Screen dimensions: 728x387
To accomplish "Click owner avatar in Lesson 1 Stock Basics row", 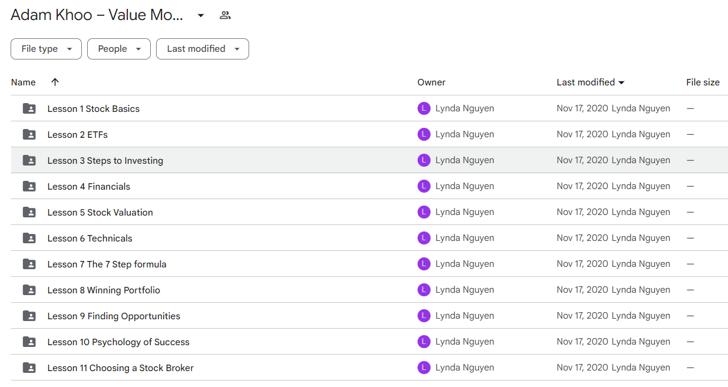I will click(x=424, y=108).
